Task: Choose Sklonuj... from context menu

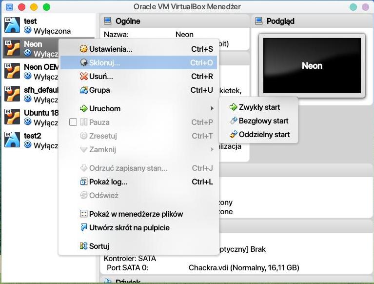Action: [138, 62]
